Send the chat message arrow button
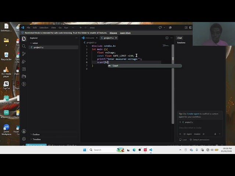The width and height of the screenshot is (235, 176). point(220,134)
